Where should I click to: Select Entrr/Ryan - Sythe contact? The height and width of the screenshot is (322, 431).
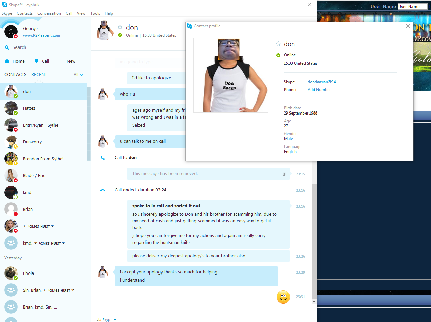[44, 125]
